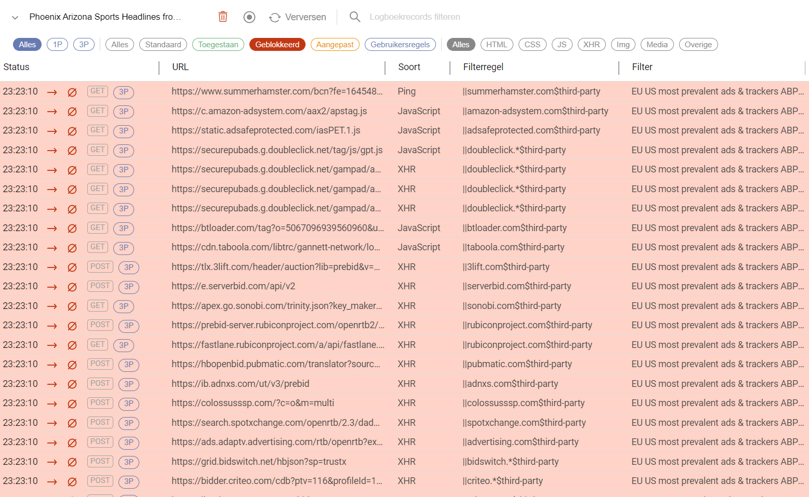
Task: Select the e.serverbid.com/api/v2 URL
Action: 233,286
